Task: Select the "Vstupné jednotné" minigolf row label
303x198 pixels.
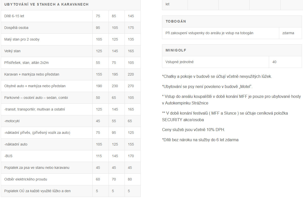Action: [x=180, y=62]
